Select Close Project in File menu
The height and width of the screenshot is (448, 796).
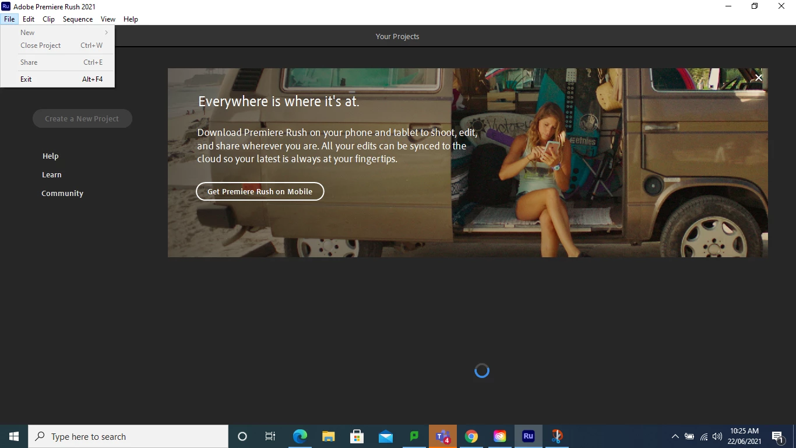tap(57, 45)
